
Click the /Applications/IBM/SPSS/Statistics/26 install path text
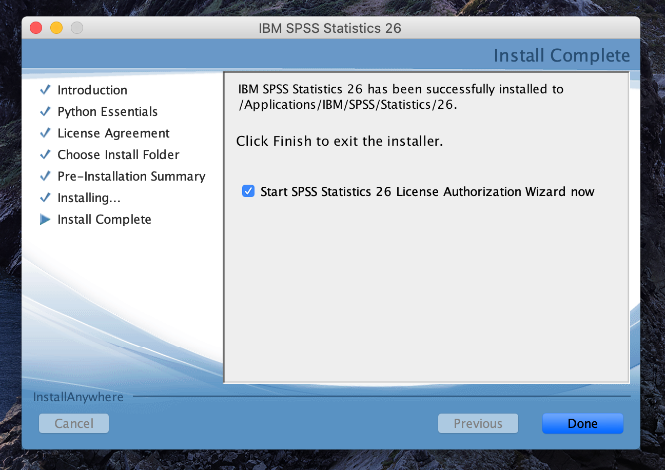click(x=347, y=106)
